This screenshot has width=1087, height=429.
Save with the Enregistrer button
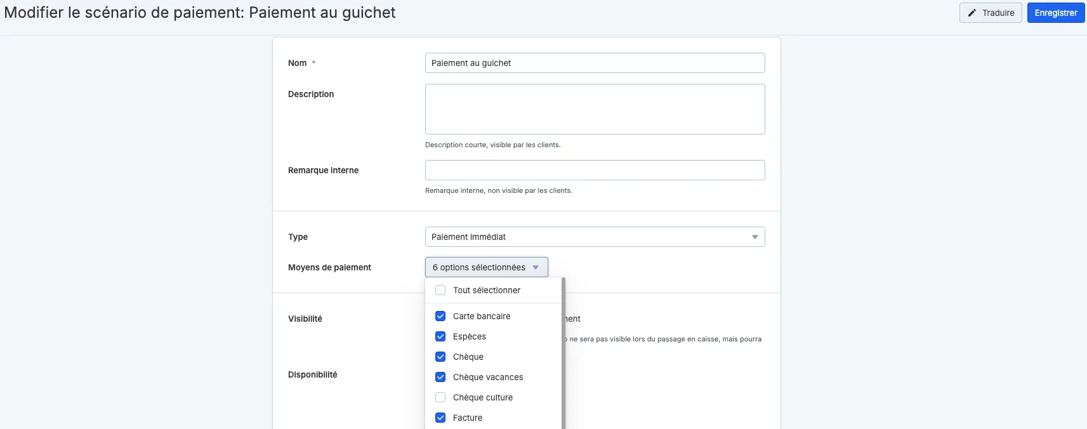pos(1056,13)
